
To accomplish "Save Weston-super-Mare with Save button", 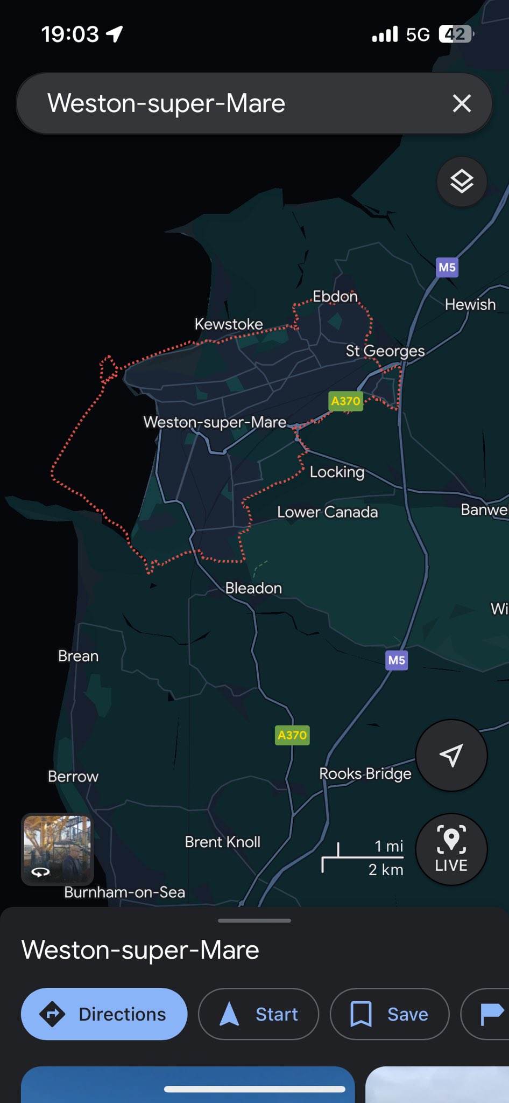I will coord(390,1014).
